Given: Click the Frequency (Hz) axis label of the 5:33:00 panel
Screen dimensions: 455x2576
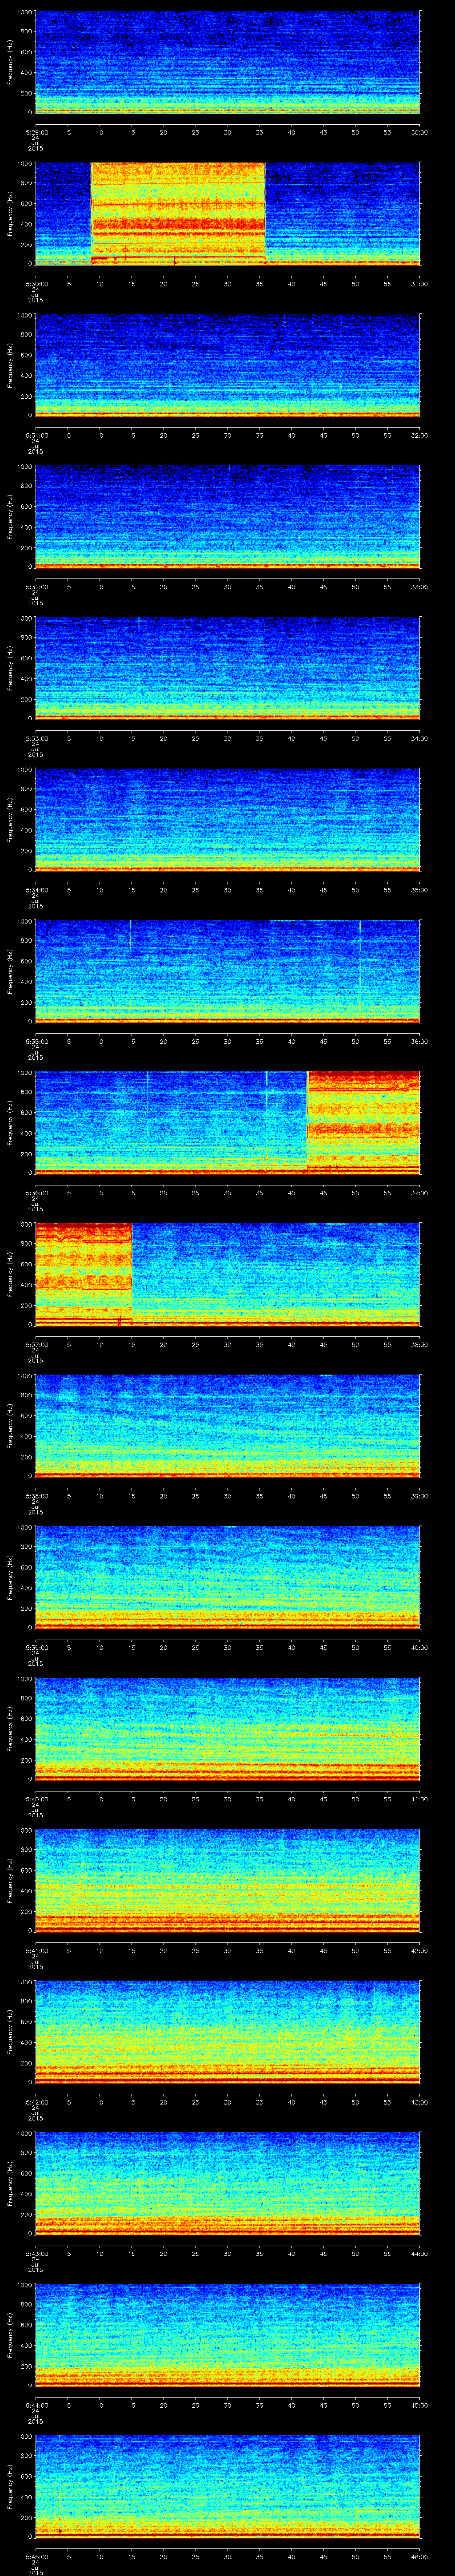Looking at the screenshot, I should click(10, 668).
